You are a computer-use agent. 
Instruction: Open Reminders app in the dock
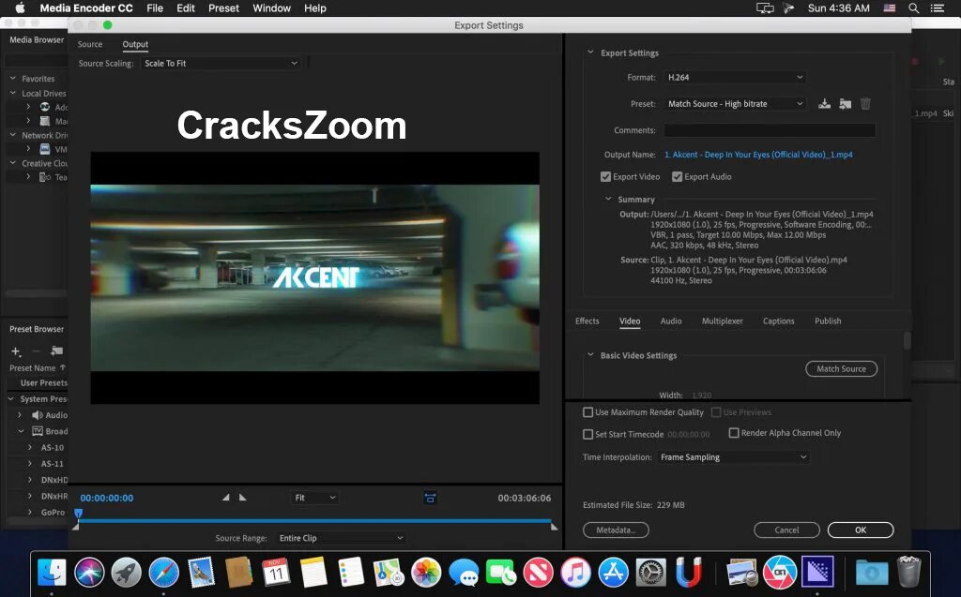(351, 574)
